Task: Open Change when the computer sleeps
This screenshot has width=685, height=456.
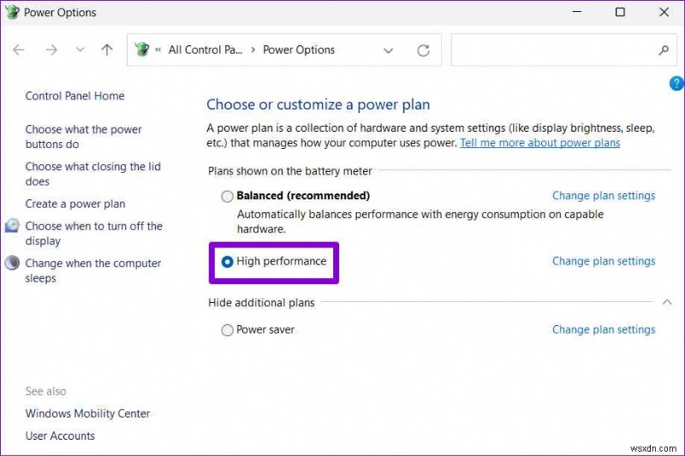Action: (93, 270)
